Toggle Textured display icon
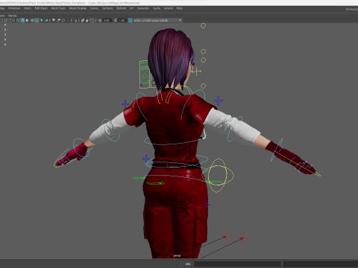 tap(37, 20)
